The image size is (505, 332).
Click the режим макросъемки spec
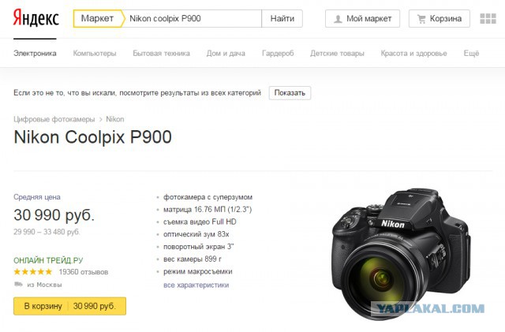click(198, 272)
